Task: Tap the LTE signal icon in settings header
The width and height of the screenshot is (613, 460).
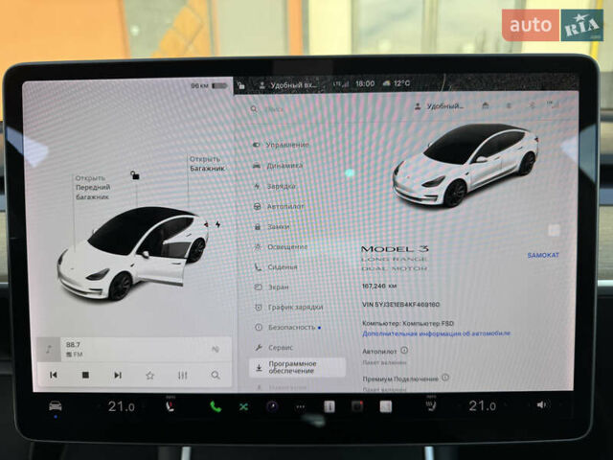Action: point(554,104)
